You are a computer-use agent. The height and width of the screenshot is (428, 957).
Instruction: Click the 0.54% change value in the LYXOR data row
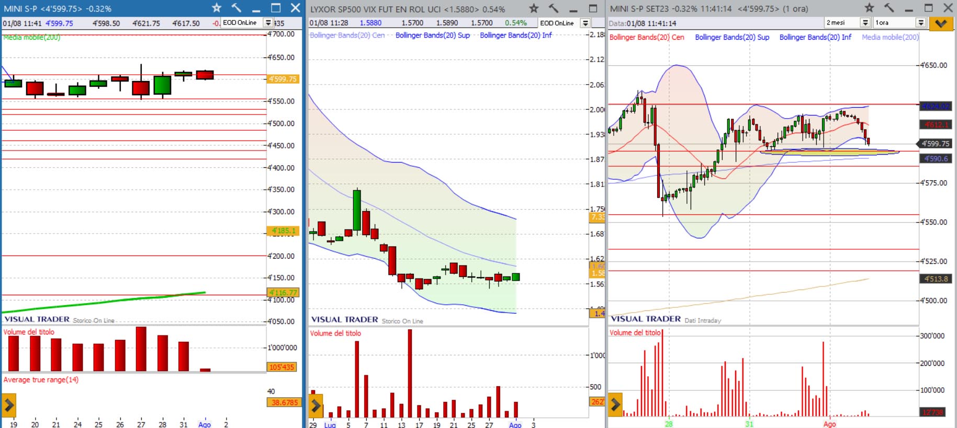[x=515, y=23]
